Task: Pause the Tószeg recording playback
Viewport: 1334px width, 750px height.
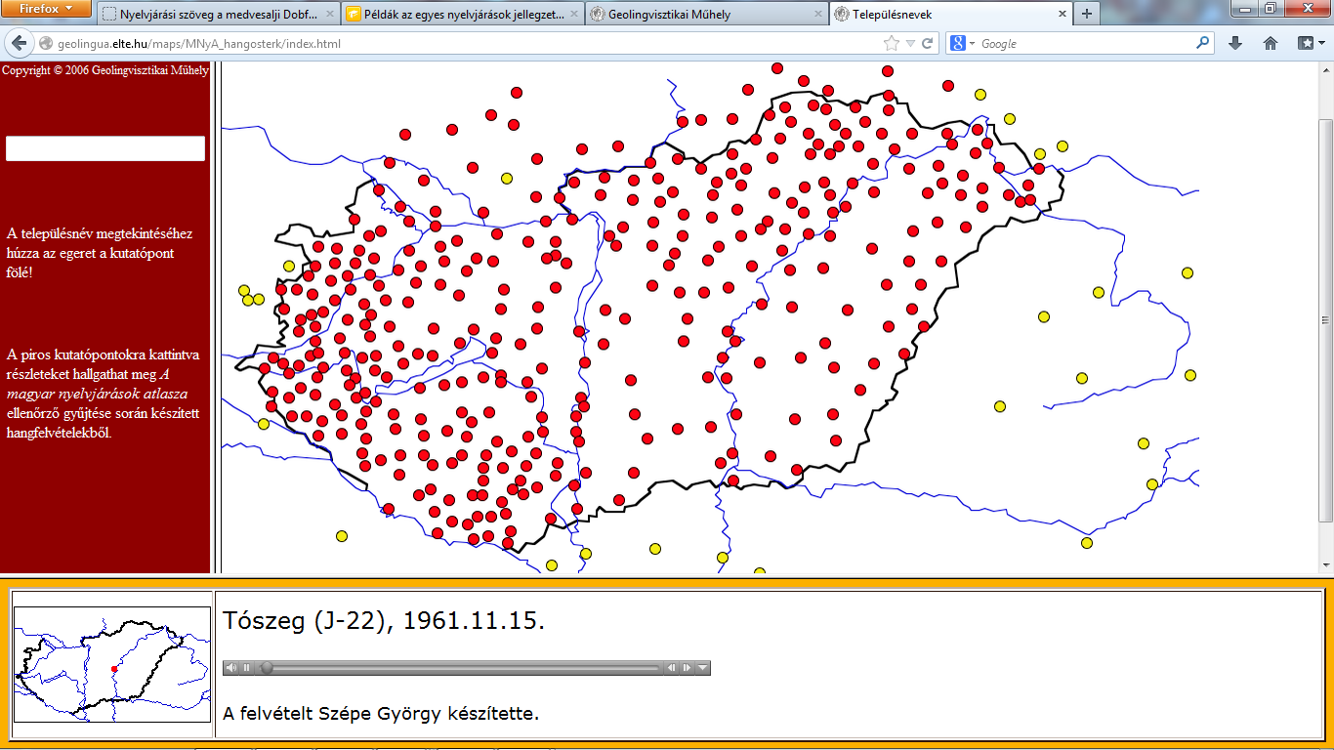Action: pos(246,668)
